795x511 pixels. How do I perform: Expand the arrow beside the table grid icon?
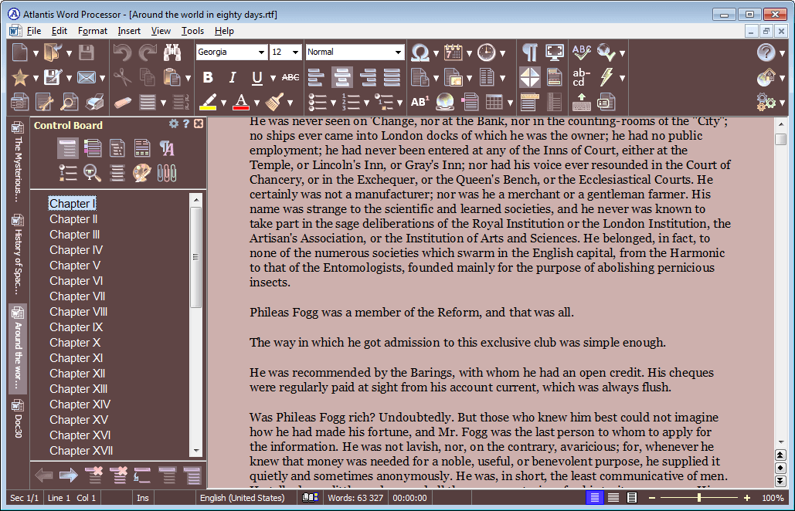tap(510, 103)
